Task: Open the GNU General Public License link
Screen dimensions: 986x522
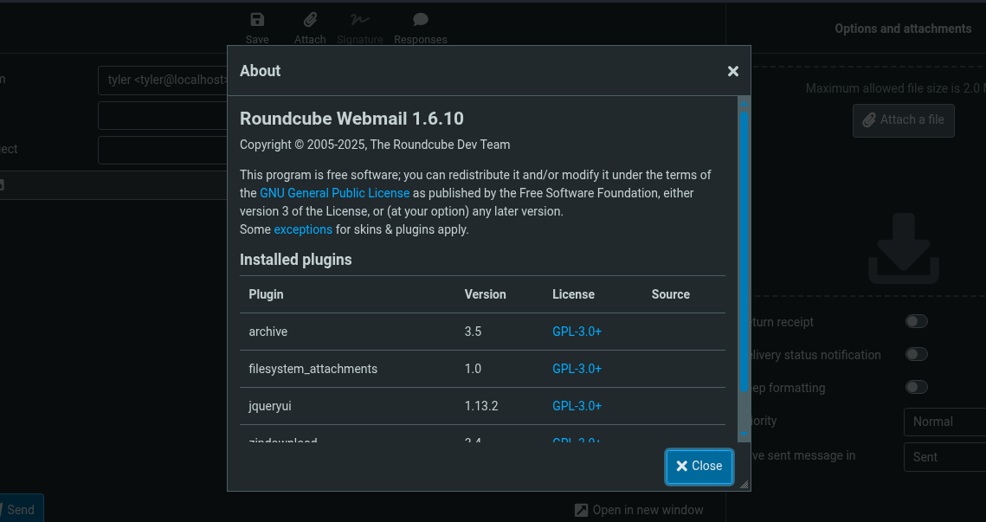Action: click(x=334, y=193)
